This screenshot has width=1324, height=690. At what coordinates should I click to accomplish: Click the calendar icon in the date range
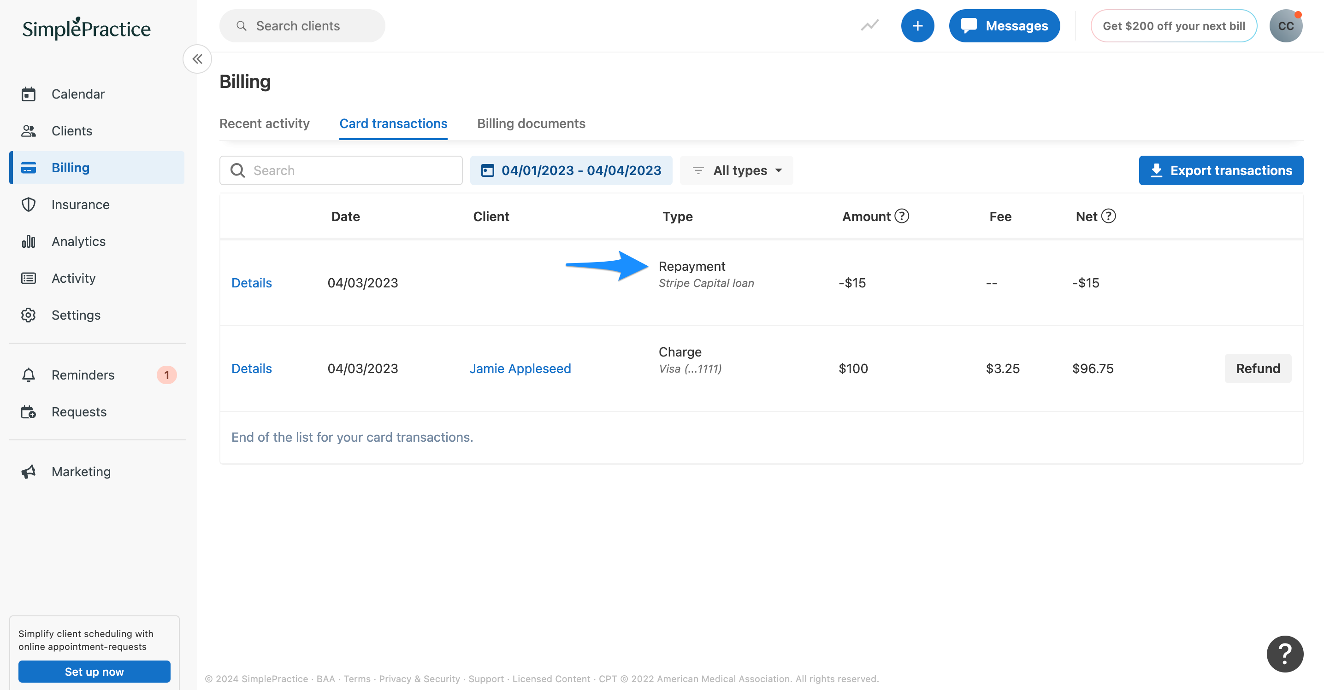[x=487, y=170]
